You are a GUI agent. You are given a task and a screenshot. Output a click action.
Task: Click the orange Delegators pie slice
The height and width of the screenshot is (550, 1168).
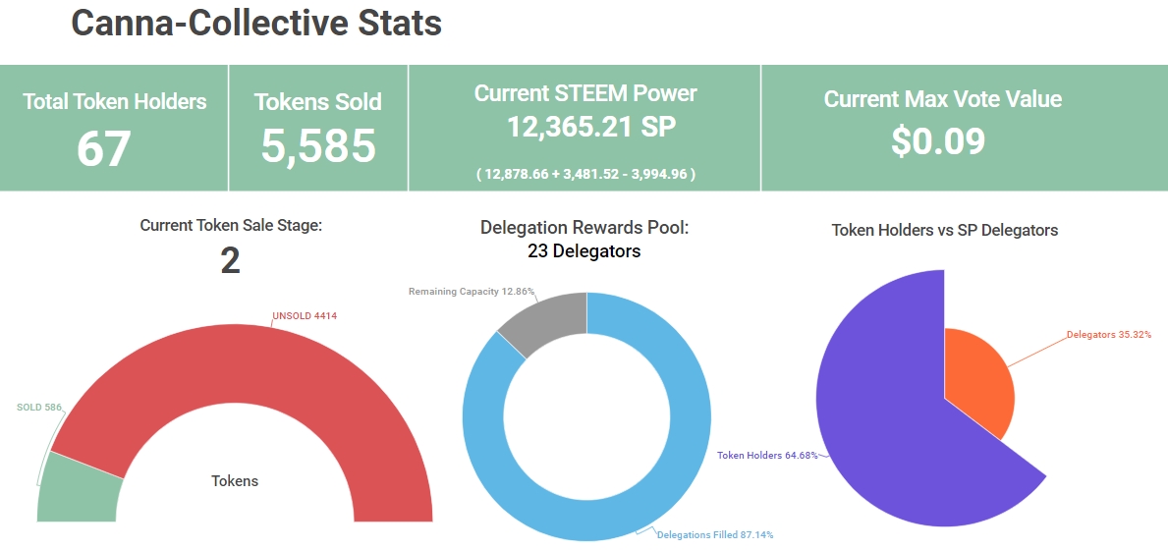977,378
